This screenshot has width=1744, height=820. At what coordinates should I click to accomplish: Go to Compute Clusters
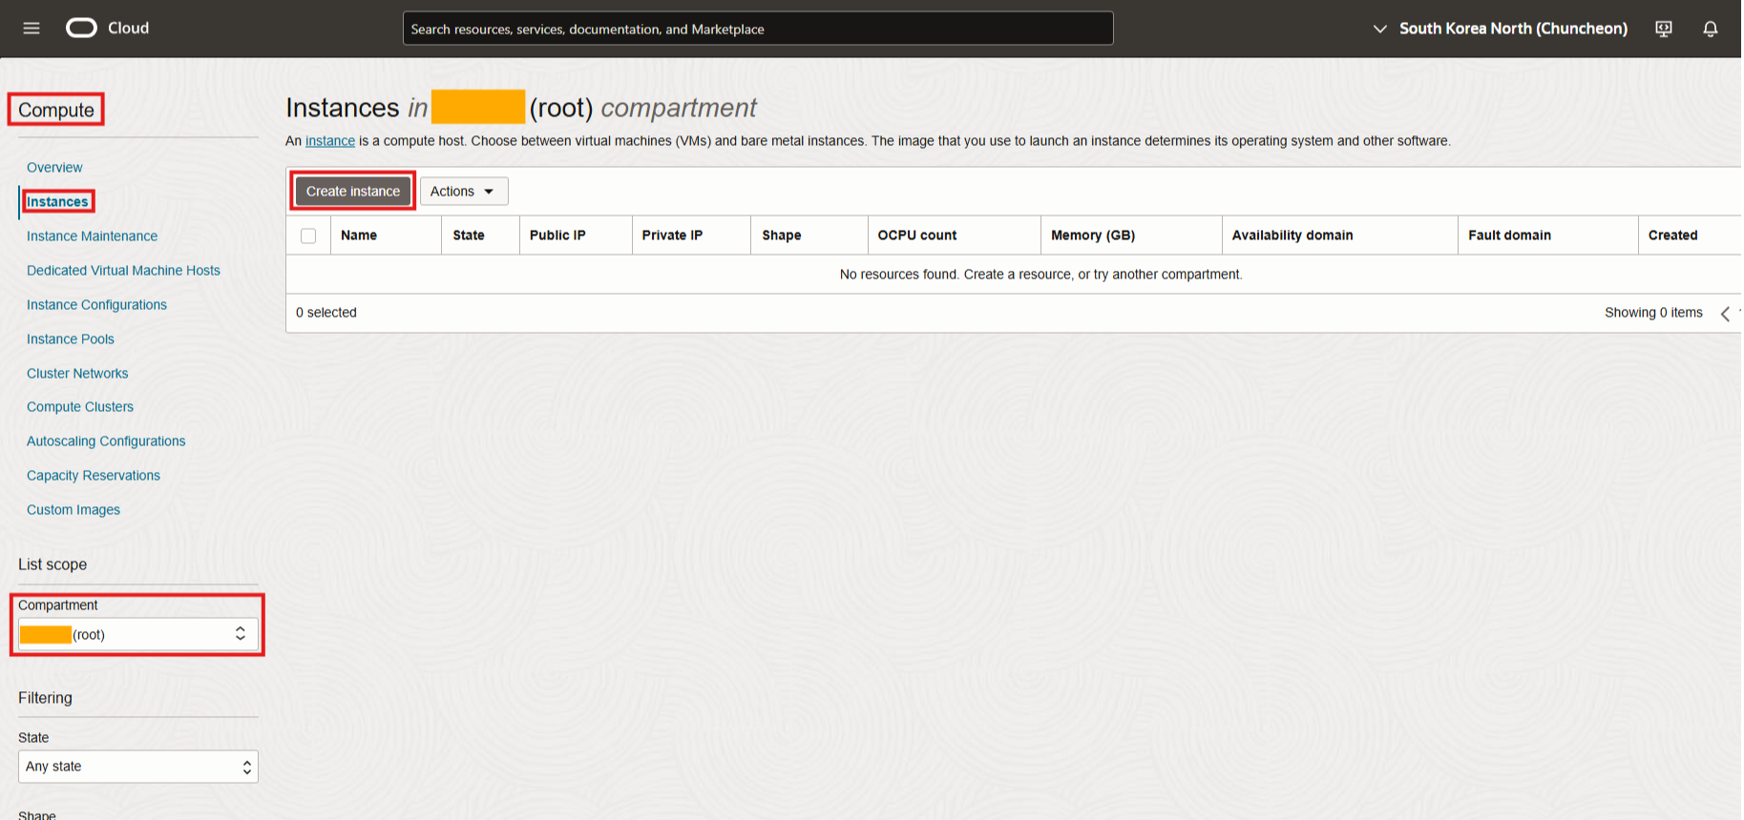coord(80,407)
